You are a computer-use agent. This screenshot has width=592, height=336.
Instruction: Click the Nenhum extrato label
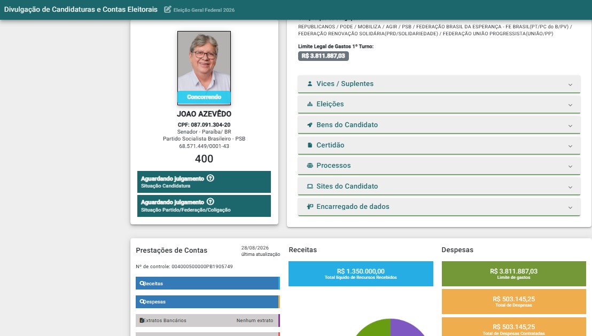point(255,321)
